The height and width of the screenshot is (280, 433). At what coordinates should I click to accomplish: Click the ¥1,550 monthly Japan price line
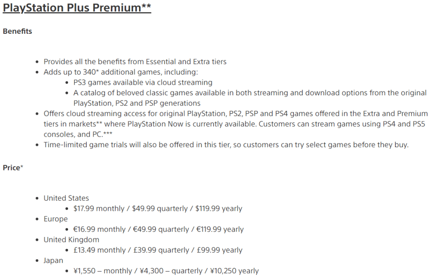click(166, 271)
